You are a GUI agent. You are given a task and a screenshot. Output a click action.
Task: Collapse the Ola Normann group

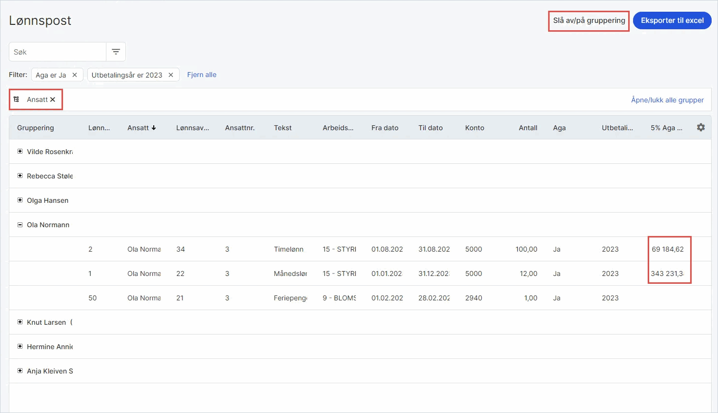(x=20, y=225)
